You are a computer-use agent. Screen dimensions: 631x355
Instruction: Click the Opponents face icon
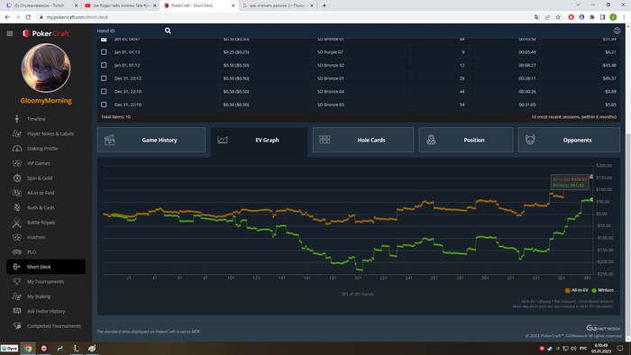tap(530, 140)
